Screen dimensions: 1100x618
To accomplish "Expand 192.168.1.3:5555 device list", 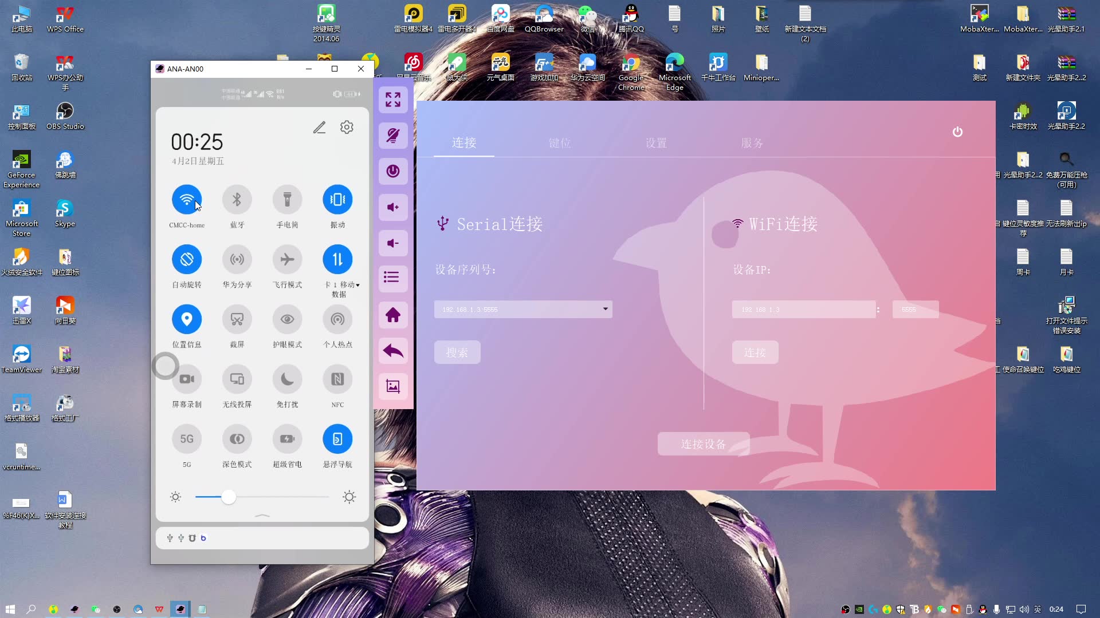I will pyautogui.click(x=604, y=310).
